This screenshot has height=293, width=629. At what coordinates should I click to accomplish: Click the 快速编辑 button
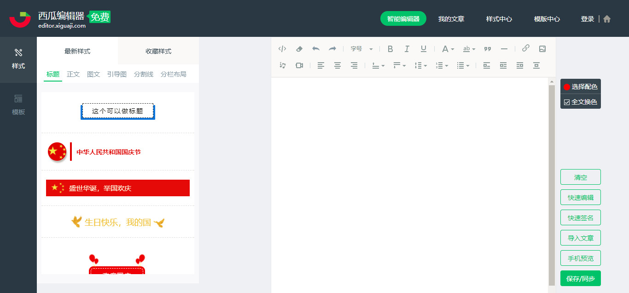(x=581, y=197)
